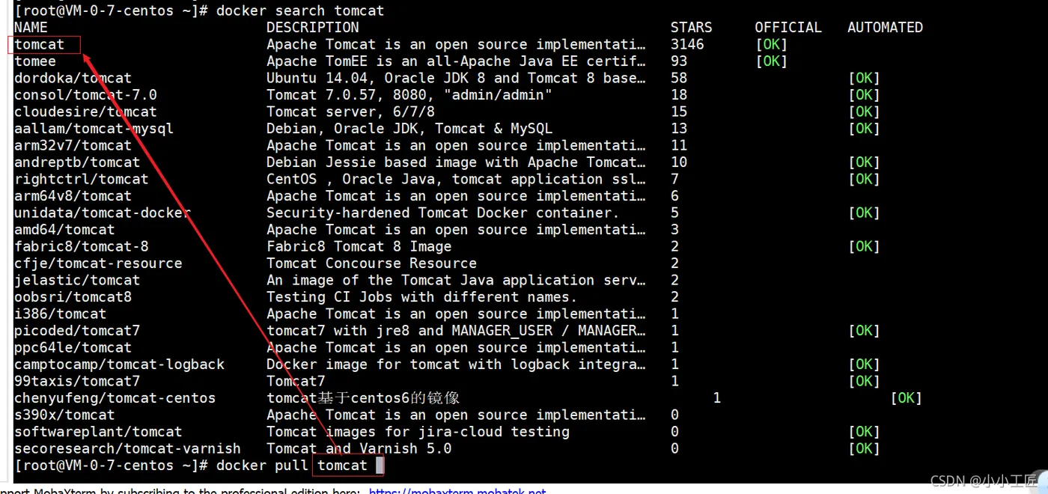Select the 'consol/tomcat-7.0' entry

(x=85, y=95)
